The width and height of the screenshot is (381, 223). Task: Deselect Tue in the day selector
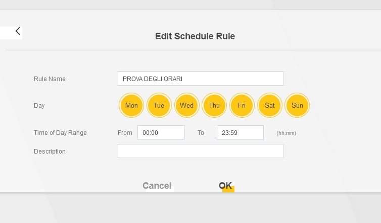point(159,106)
